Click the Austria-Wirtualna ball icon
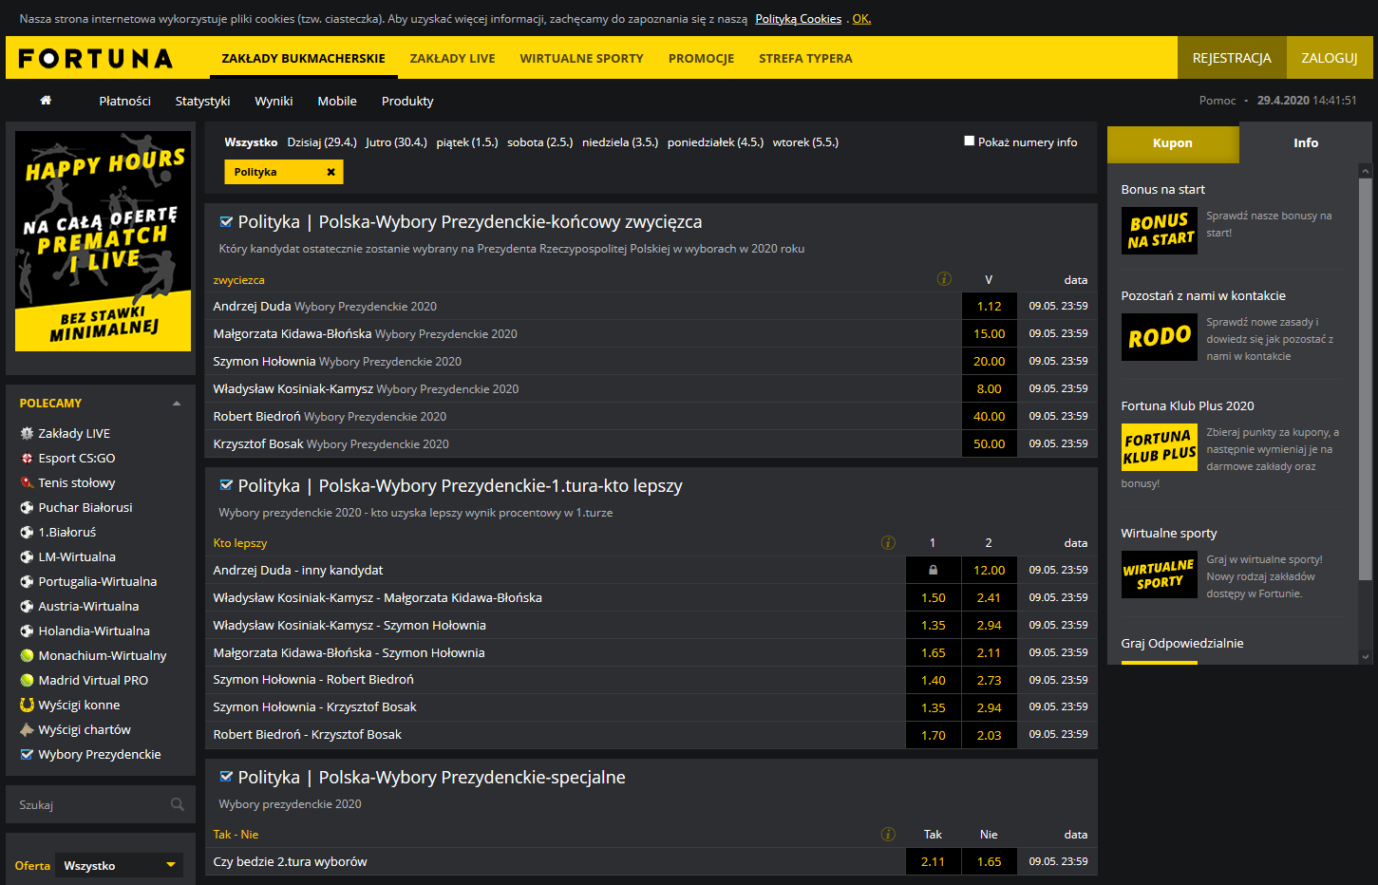 point(27,606)
